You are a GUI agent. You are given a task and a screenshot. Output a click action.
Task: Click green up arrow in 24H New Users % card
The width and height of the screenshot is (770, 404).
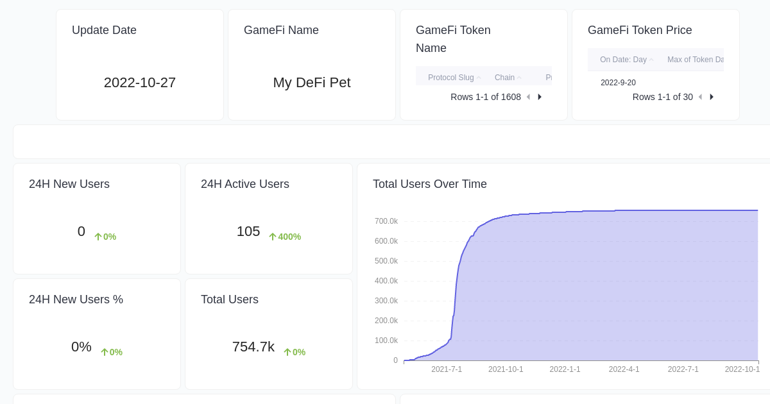tap(104, 351)
